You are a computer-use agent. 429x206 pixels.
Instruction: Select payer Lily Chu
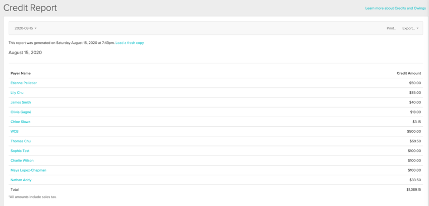click(x=17, y=93)
